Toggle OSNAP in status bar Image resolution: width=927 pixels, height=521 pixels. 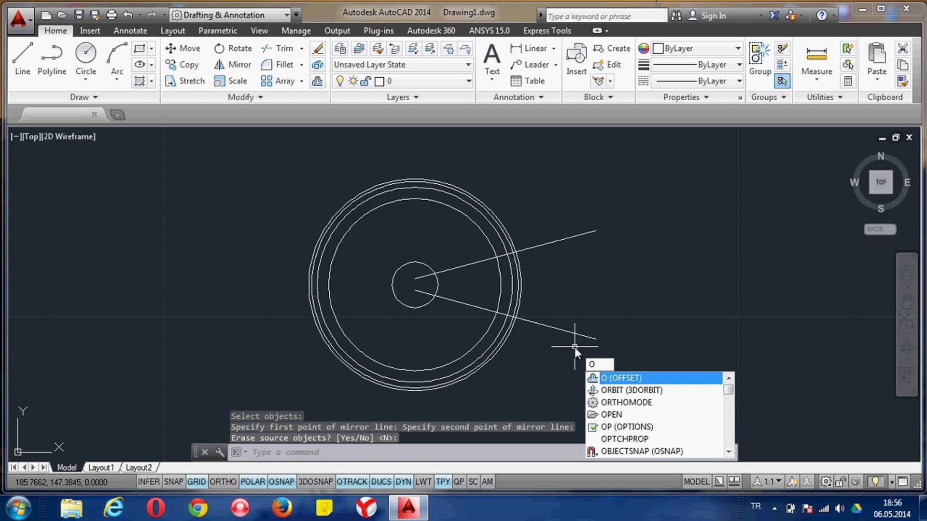tap(281, 481)
